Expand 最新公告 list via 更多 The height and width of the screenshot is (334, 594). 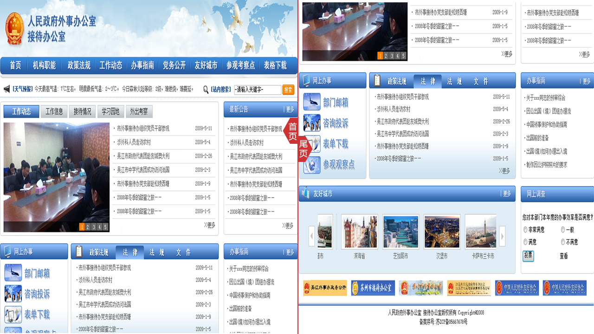(290, 109)
